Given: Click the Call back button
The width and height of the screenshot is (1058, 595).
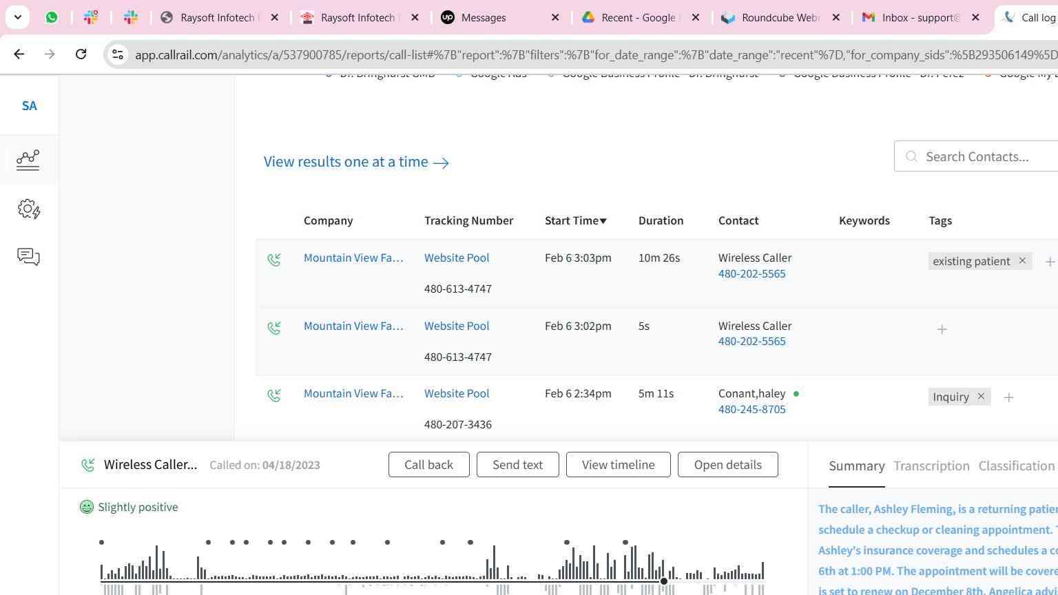Looking at the screenshot, I should point(428,465).
